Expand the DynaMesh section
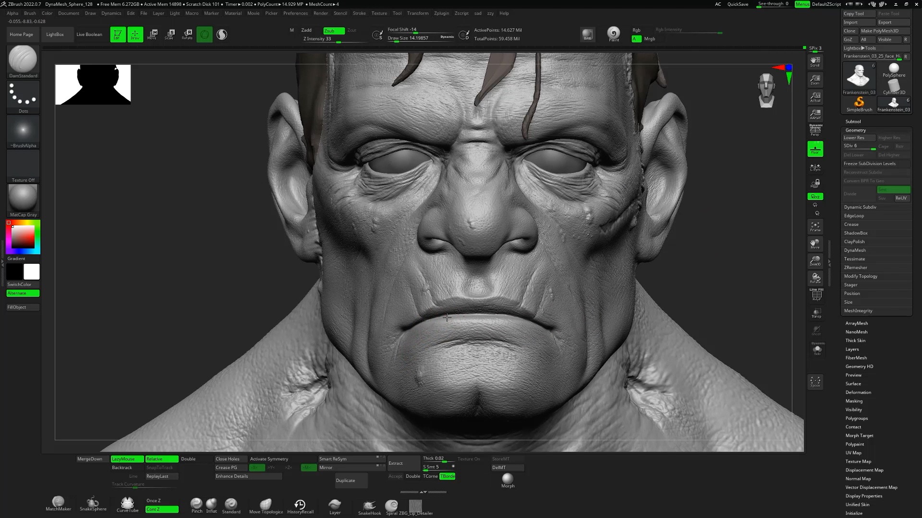 (x=856, y=250)
